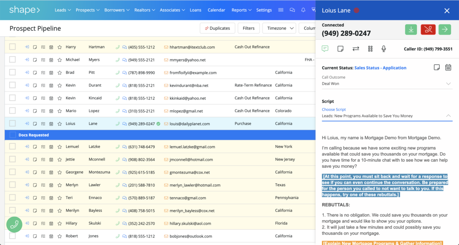The image size is (459, 245).
Task: Click the microphone mute icon
Action: [383, 49]
